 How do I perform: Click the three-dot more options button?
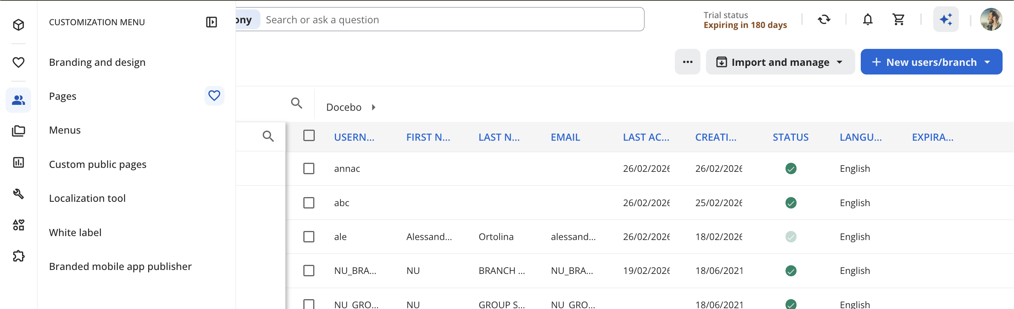coord(687,62)
